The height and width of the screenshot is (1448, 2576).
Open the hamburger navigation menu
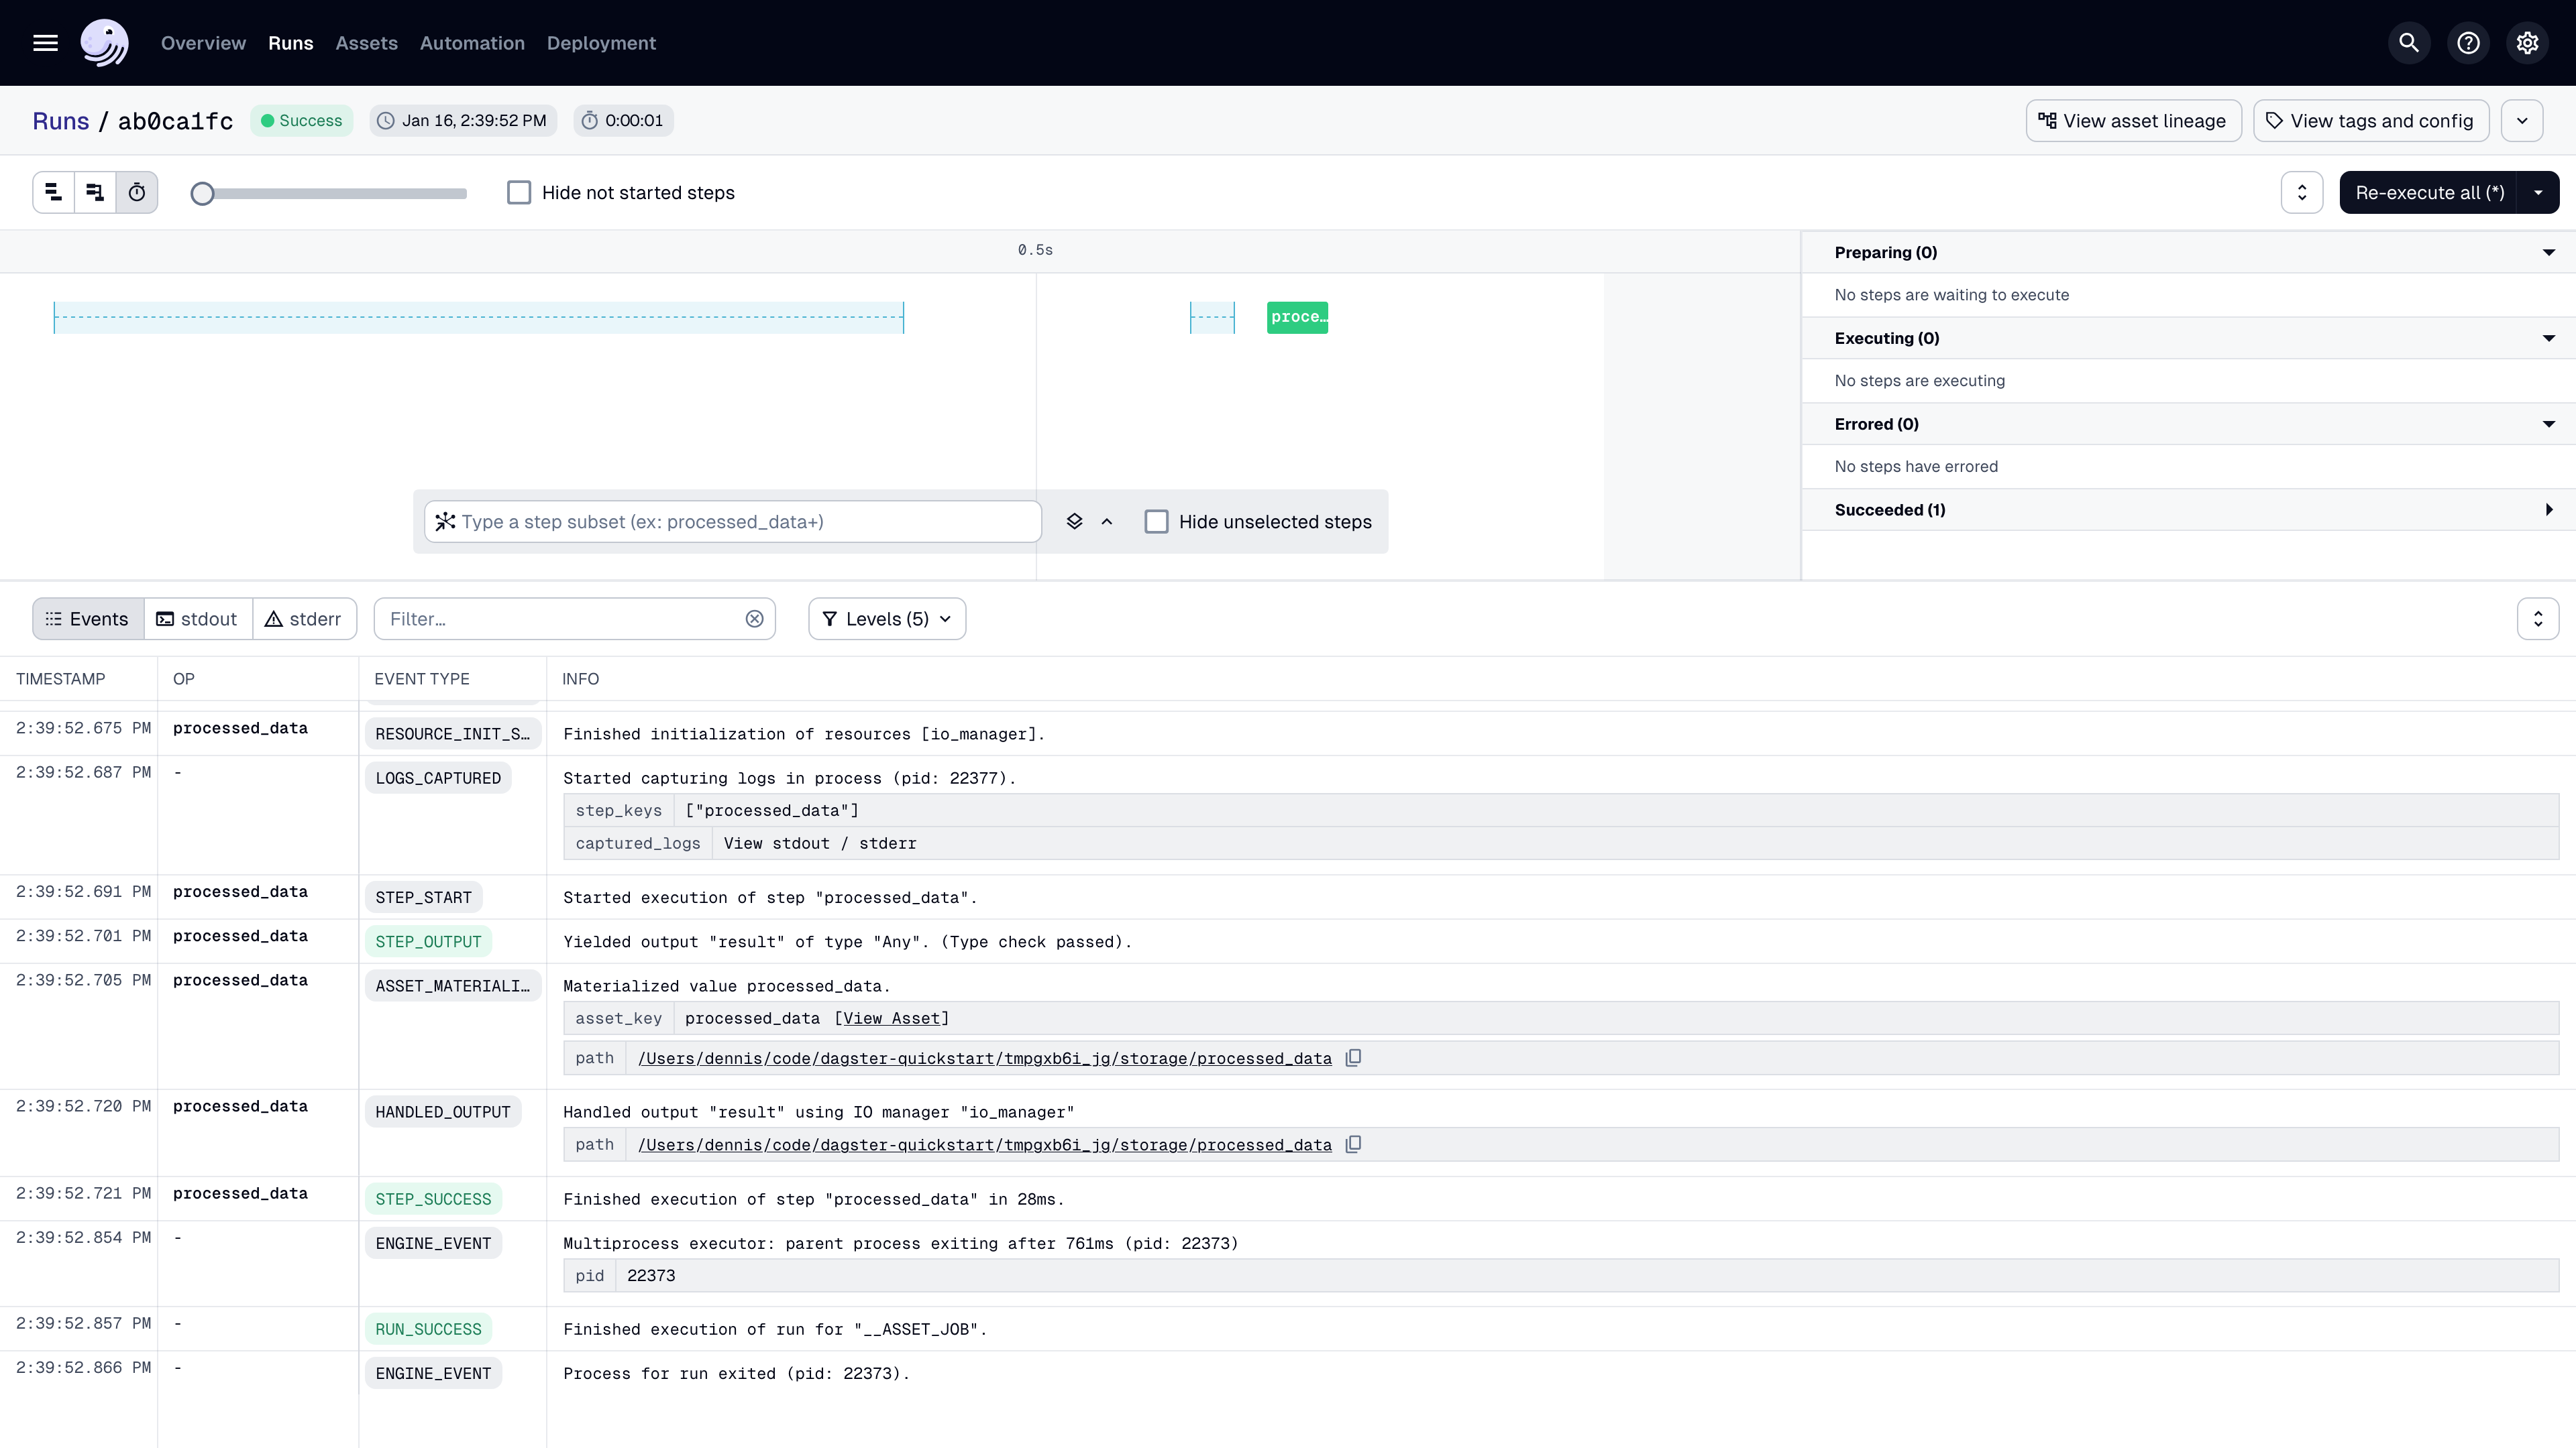coord(45,43)
